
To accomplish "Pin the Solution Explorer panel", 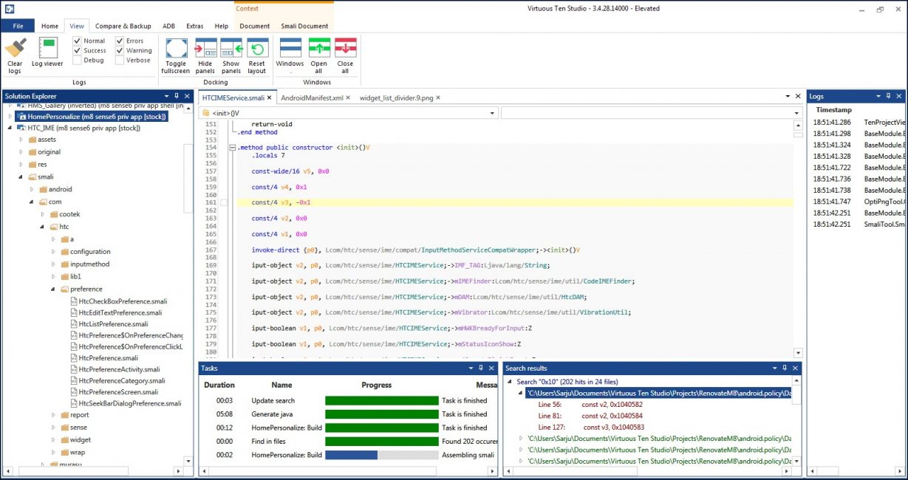I will point(176,96).
